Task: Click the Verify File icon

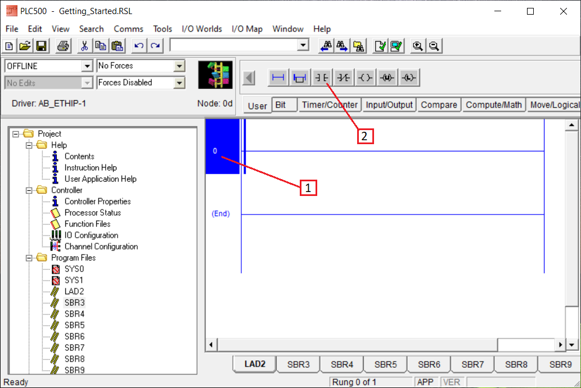Action: point(380,46)
